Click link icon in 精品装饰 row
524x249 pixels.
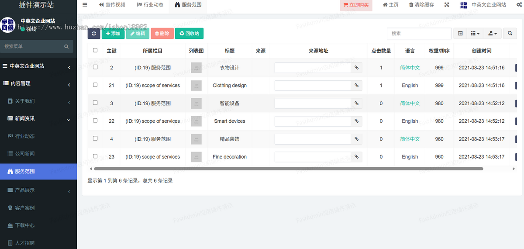pyautogui.click(x=356, y=139)
